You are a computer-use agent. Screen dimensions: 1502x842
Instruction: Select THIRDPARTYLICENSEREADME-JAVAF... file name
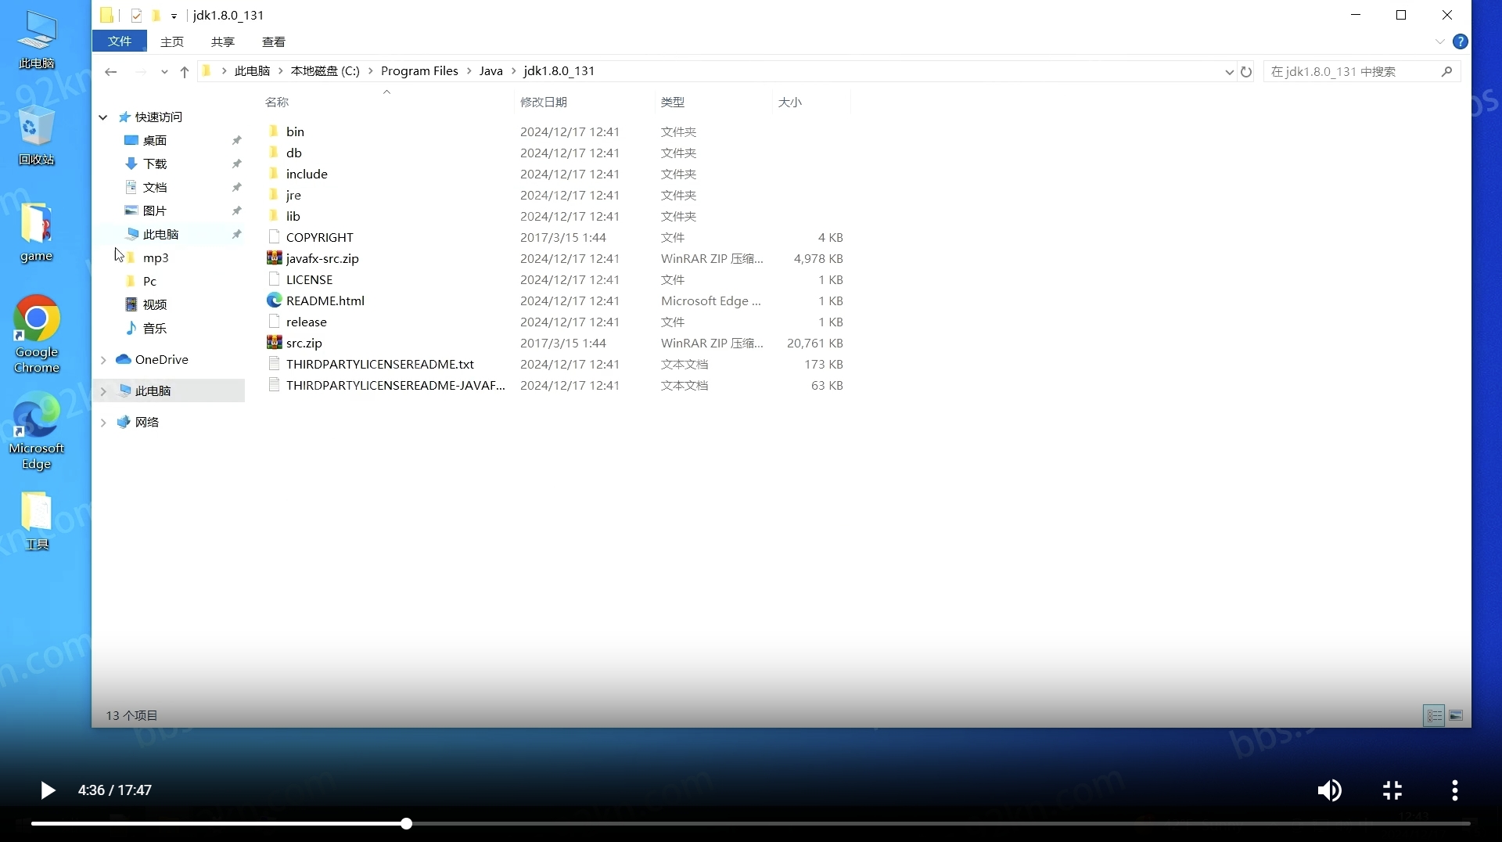click(x=395, y=385)
